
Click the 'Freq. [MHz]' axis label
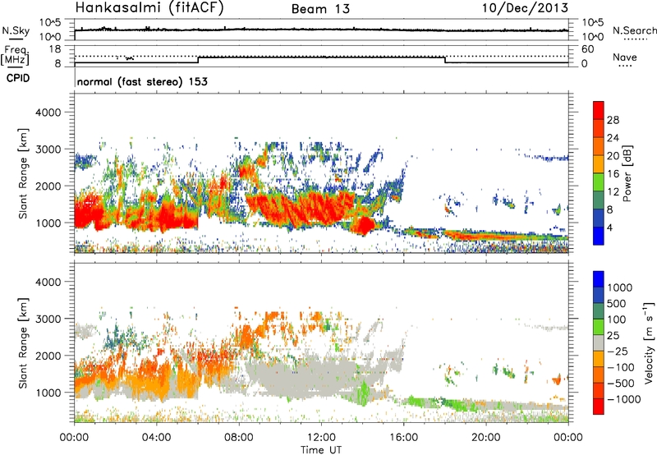[x=16, y=55]
